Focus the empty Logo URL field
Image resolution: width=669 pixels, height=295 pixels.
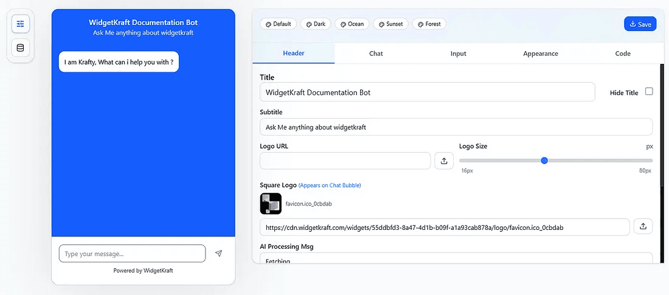(x=345, y=161)
